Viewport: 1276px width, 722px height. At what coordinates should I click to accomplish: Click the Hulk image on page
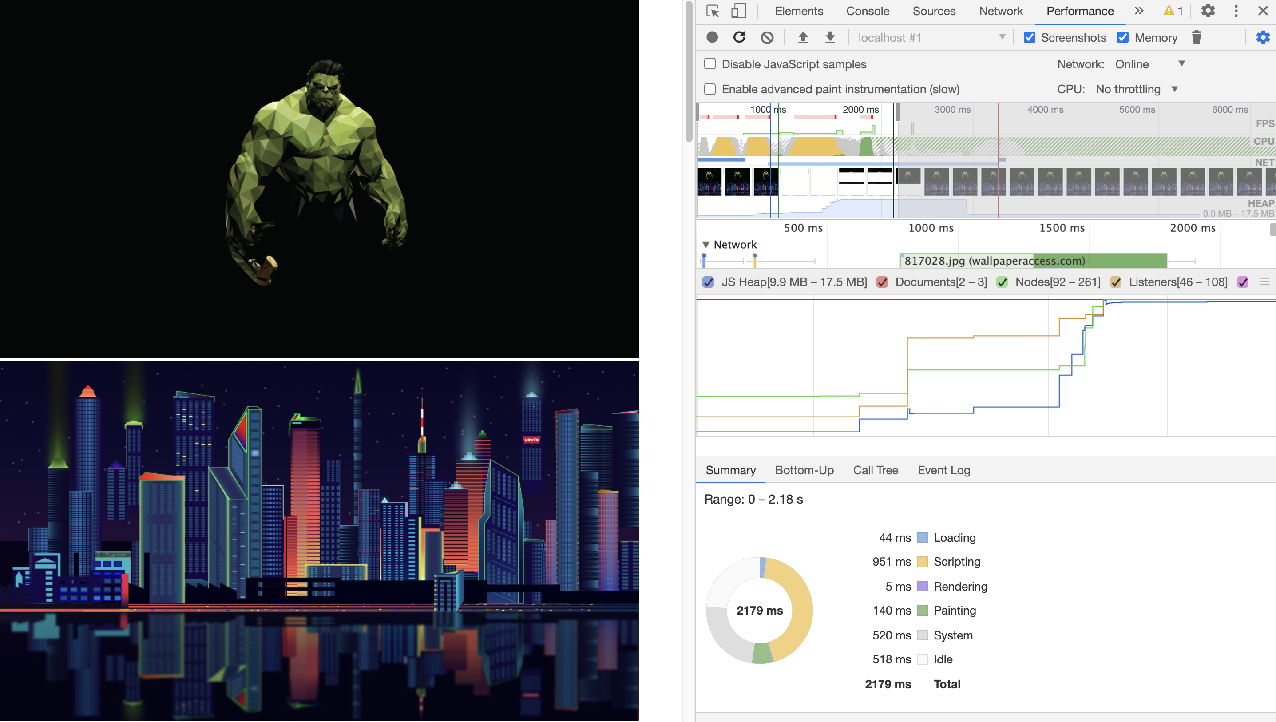pyautogui.click(x=319, y=179)
